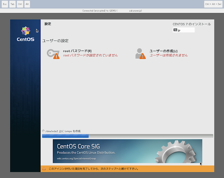
Task: Click the spinner icon beside /dev/vda2 status
Action: tap(43, 131)
